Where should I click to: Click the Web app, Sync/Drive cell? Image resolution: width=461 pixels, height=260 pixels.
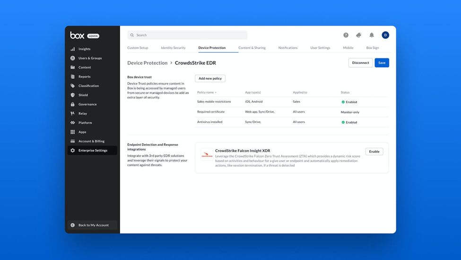point(260,112)
